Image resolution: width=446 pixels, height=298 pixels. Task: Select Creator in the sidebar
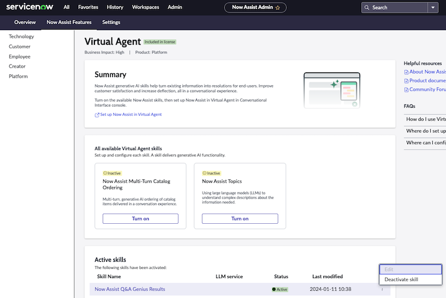17,66
